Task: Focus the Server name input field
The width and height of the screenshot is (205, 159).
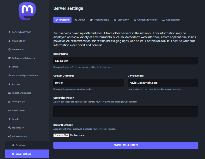Action: tap(126, 61)
